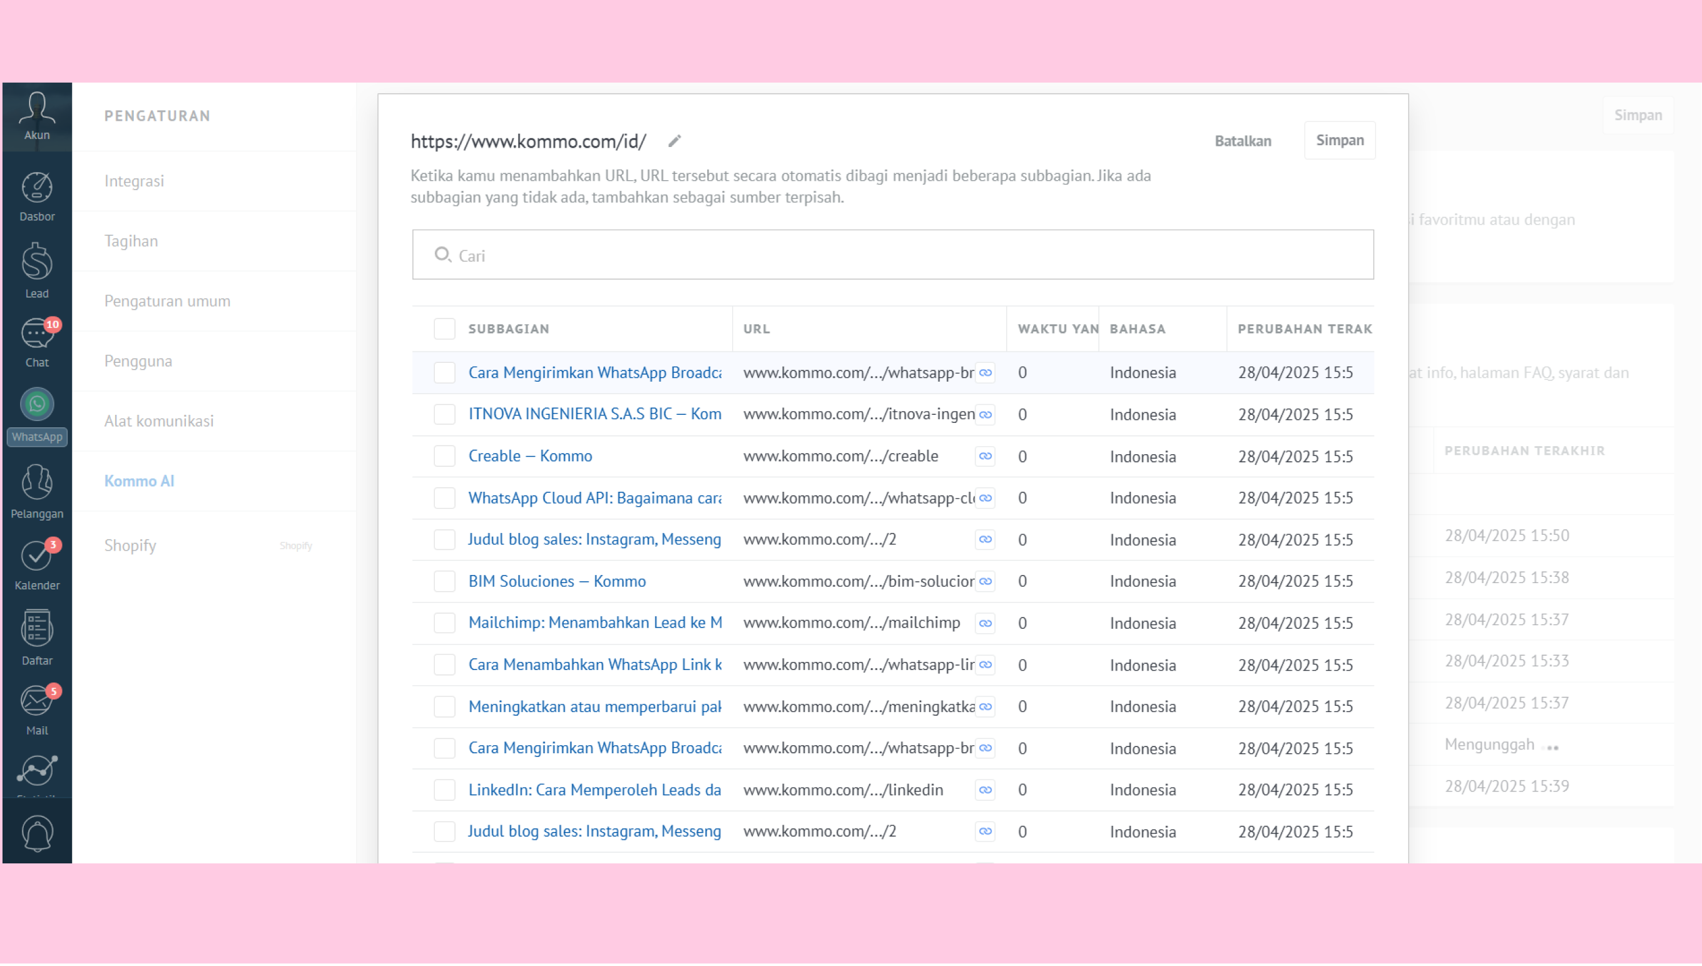Open link icon for LinkedIn row
Viewport: 1702px width, 966px height.
(x=986, y=790)
